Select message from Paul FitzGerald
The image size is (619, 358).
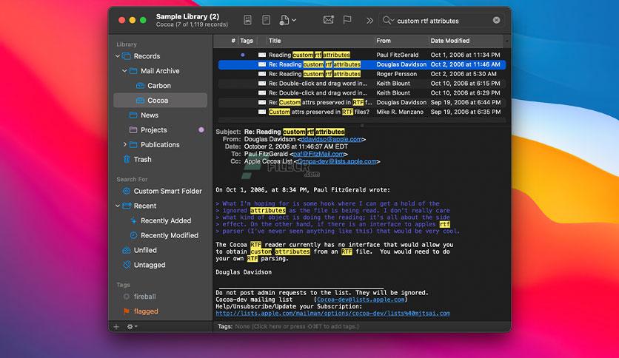click(361, 55)
